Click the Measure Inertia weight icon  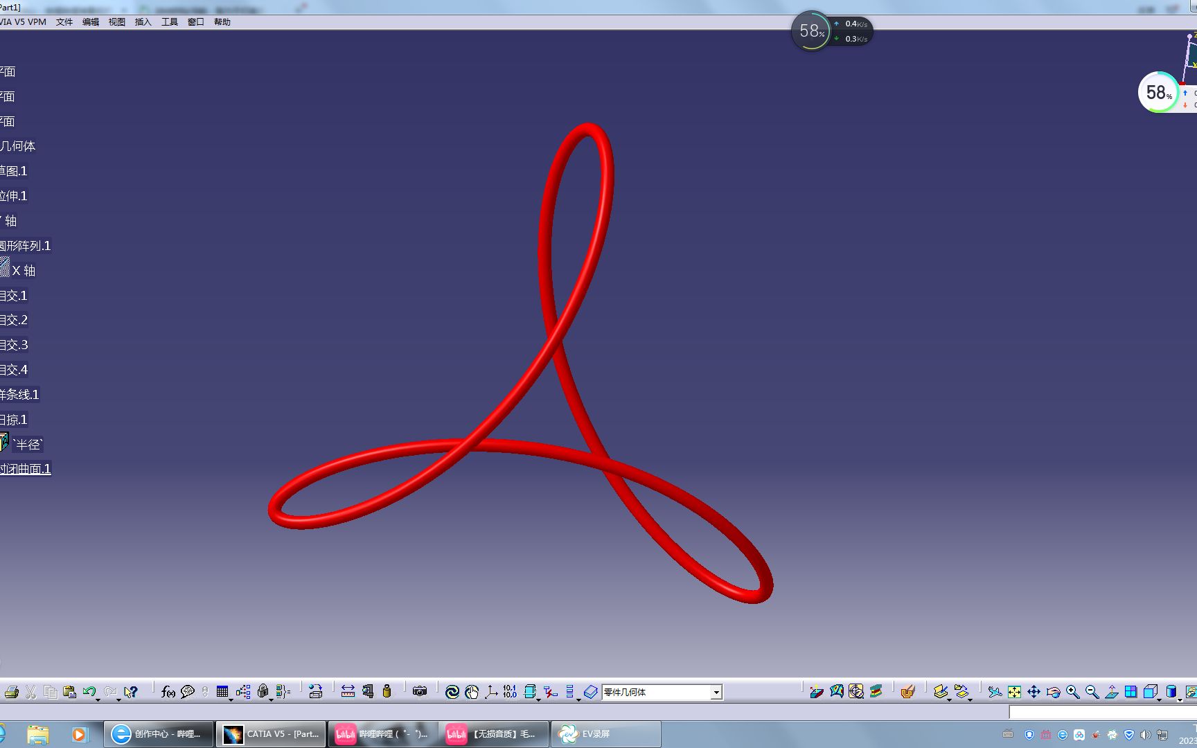click(387, 691)
